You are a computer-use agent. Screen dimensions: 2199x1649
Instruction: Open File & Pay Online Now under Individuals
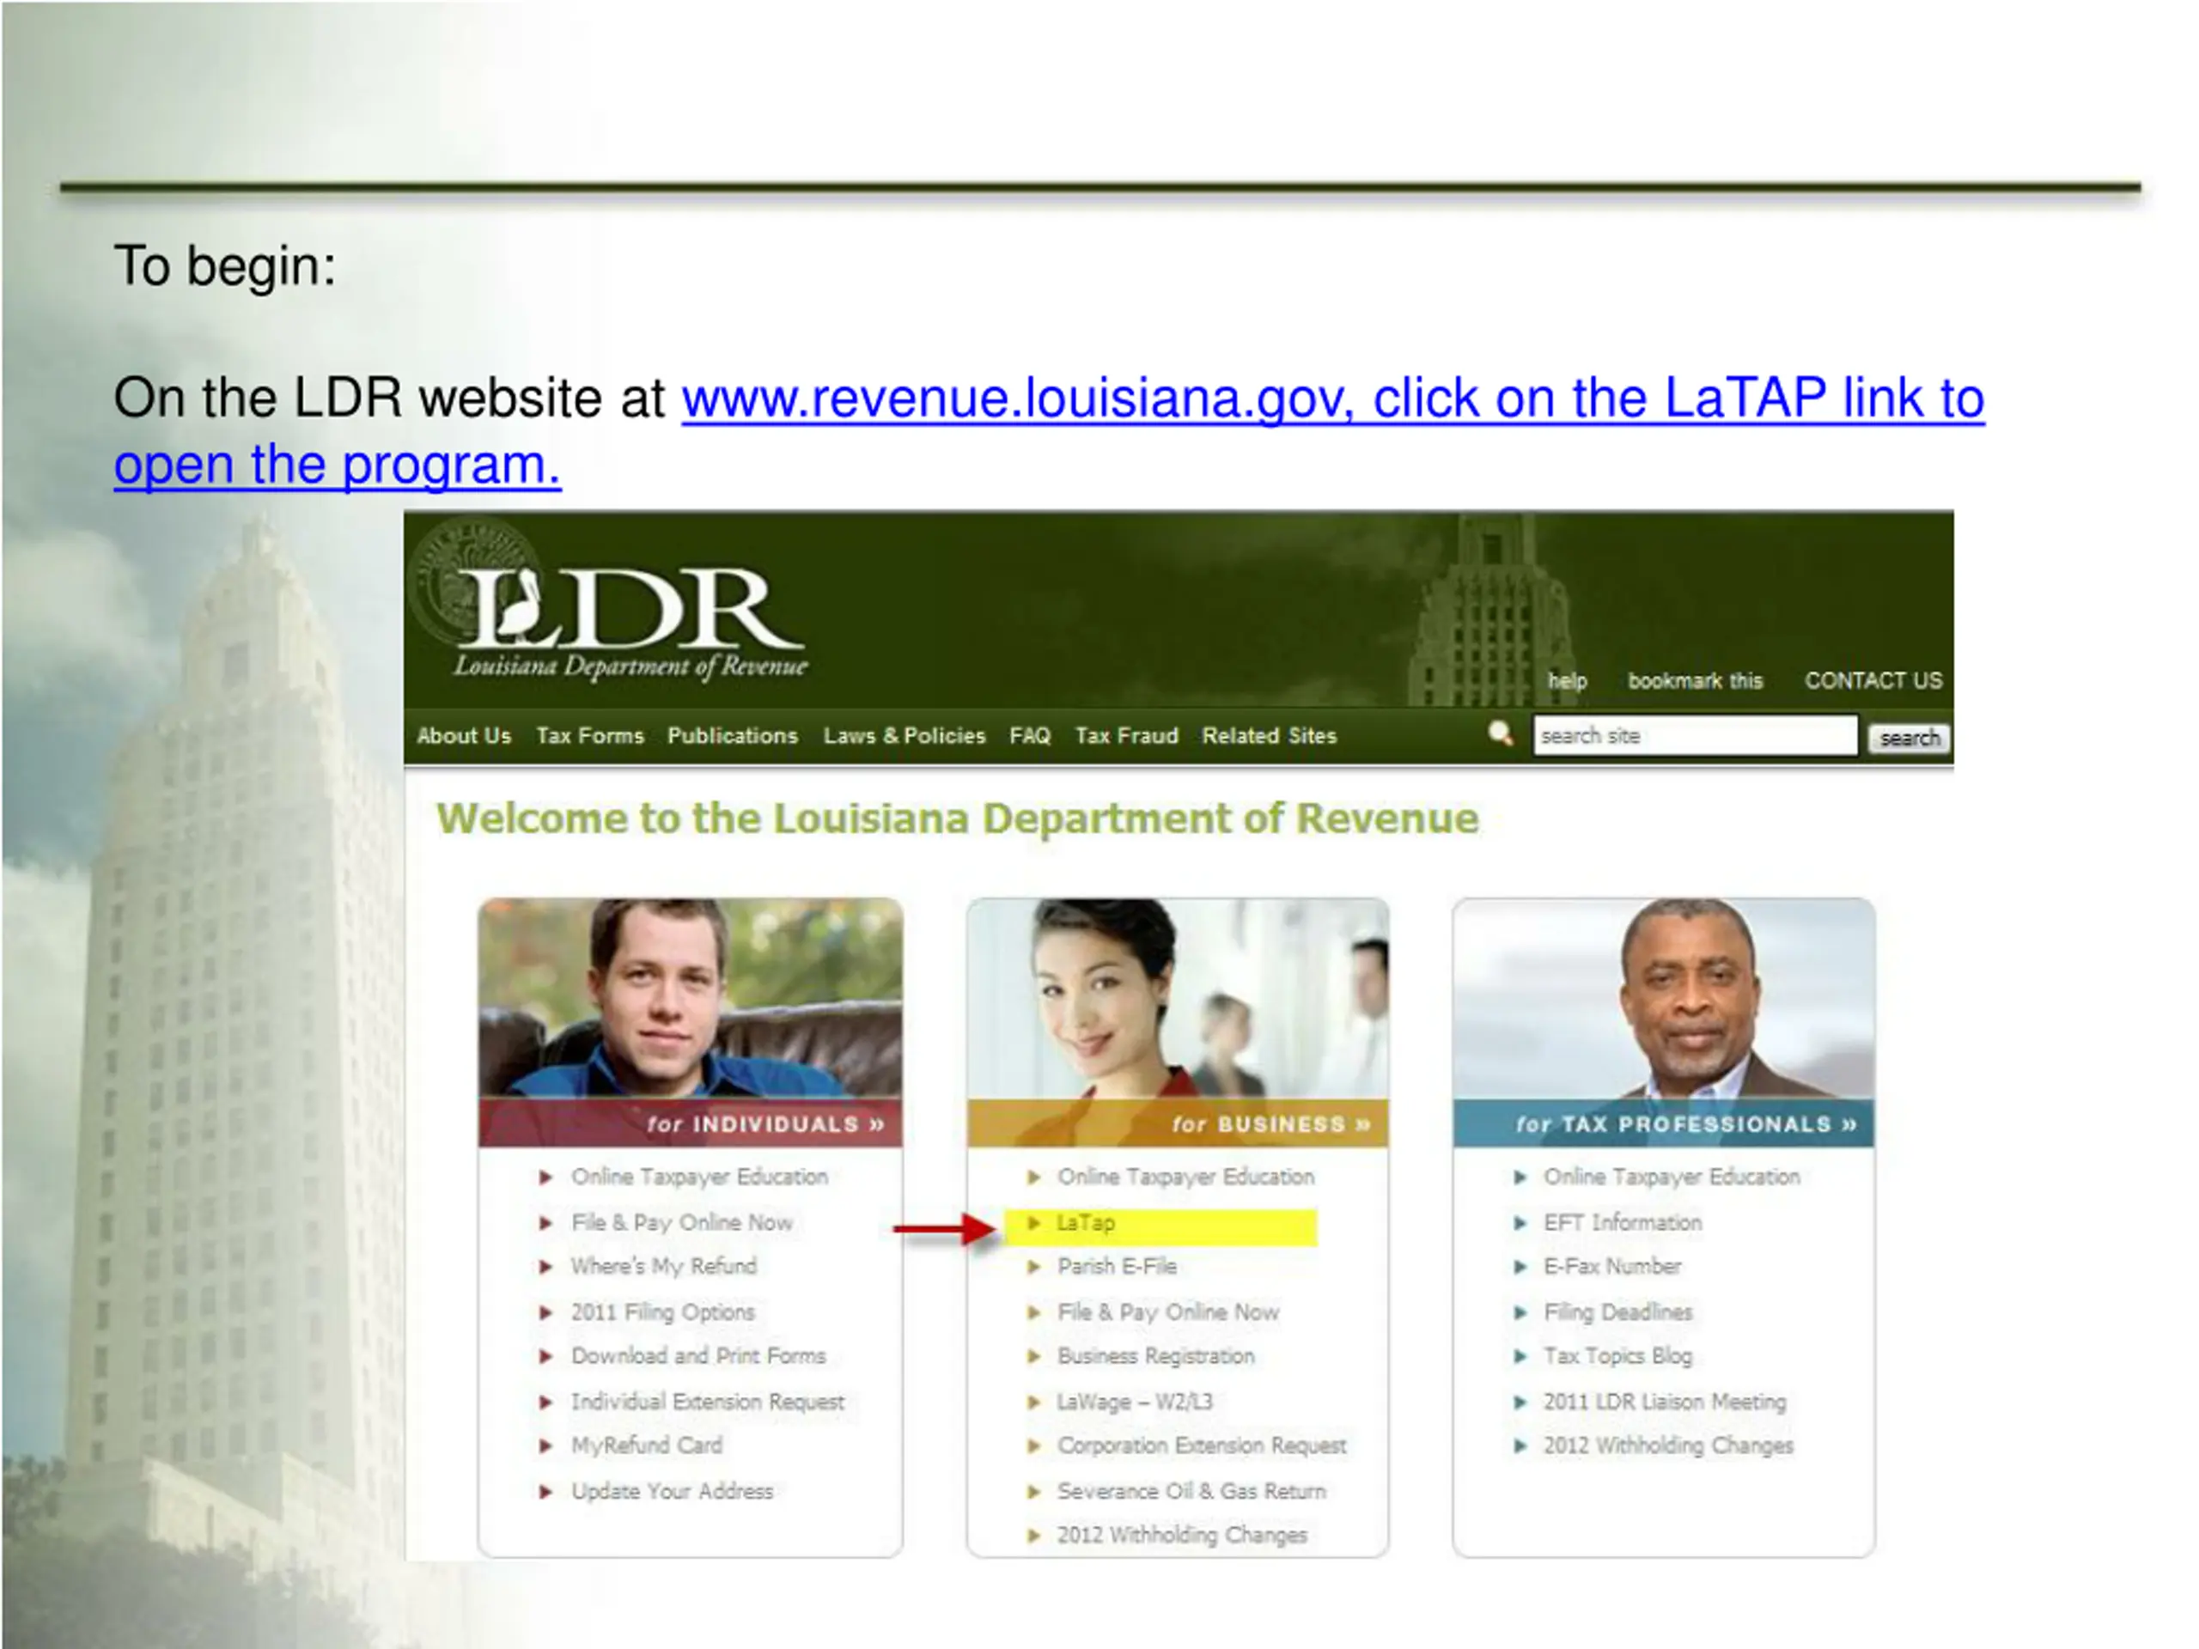681,1223
